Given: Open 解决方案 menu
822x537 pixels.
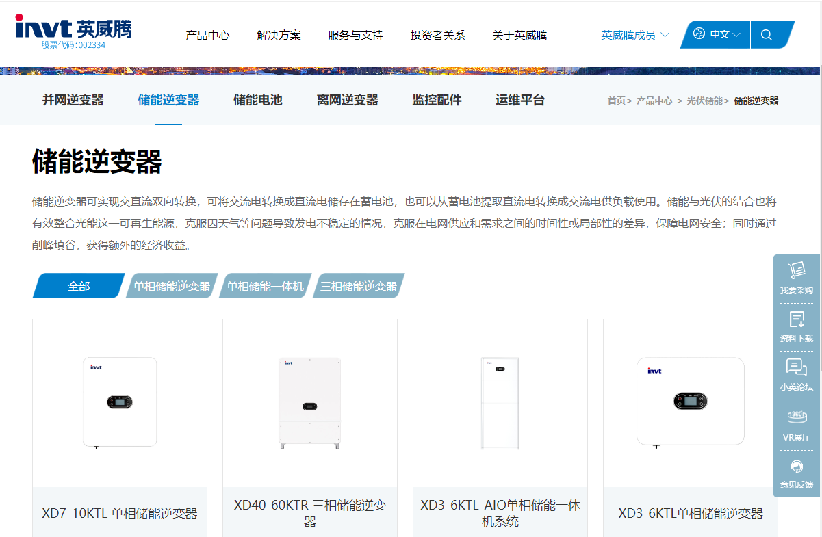Looking at the screenshot, I should tap(279, 35).
